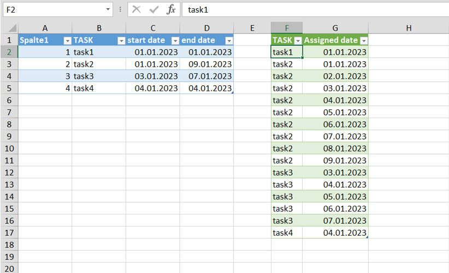Select cell C4 showing 03.01.2023

pos(153,76)
